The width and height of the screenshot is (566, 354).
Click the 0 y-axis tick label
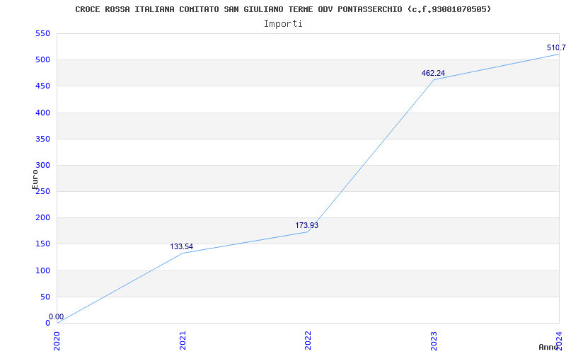coord(47,324)
